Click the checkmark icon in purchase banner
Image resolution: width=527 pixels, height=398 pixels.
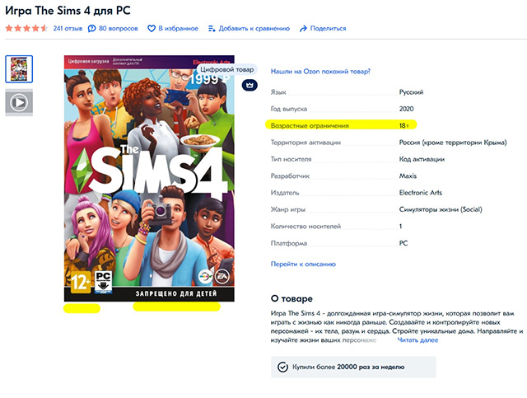(x=282, y=367)
